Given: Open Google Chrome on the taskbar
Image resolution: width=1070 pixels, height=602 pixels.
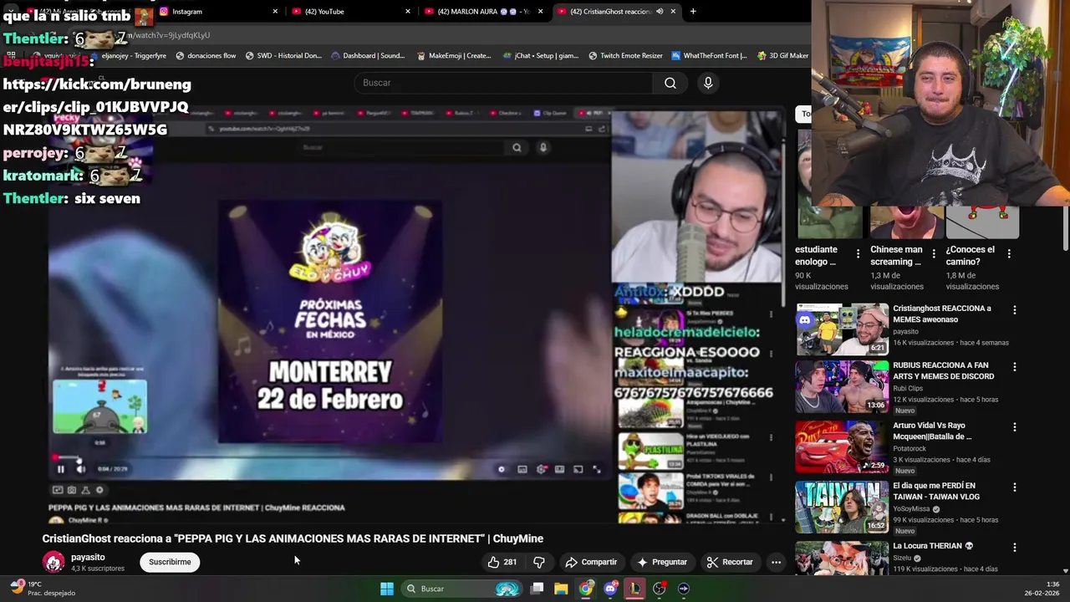Looking at the screenshot, I should point(586,589).
